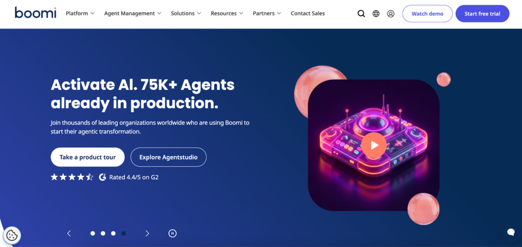Pause the carousel autoplay

point(172,233)
